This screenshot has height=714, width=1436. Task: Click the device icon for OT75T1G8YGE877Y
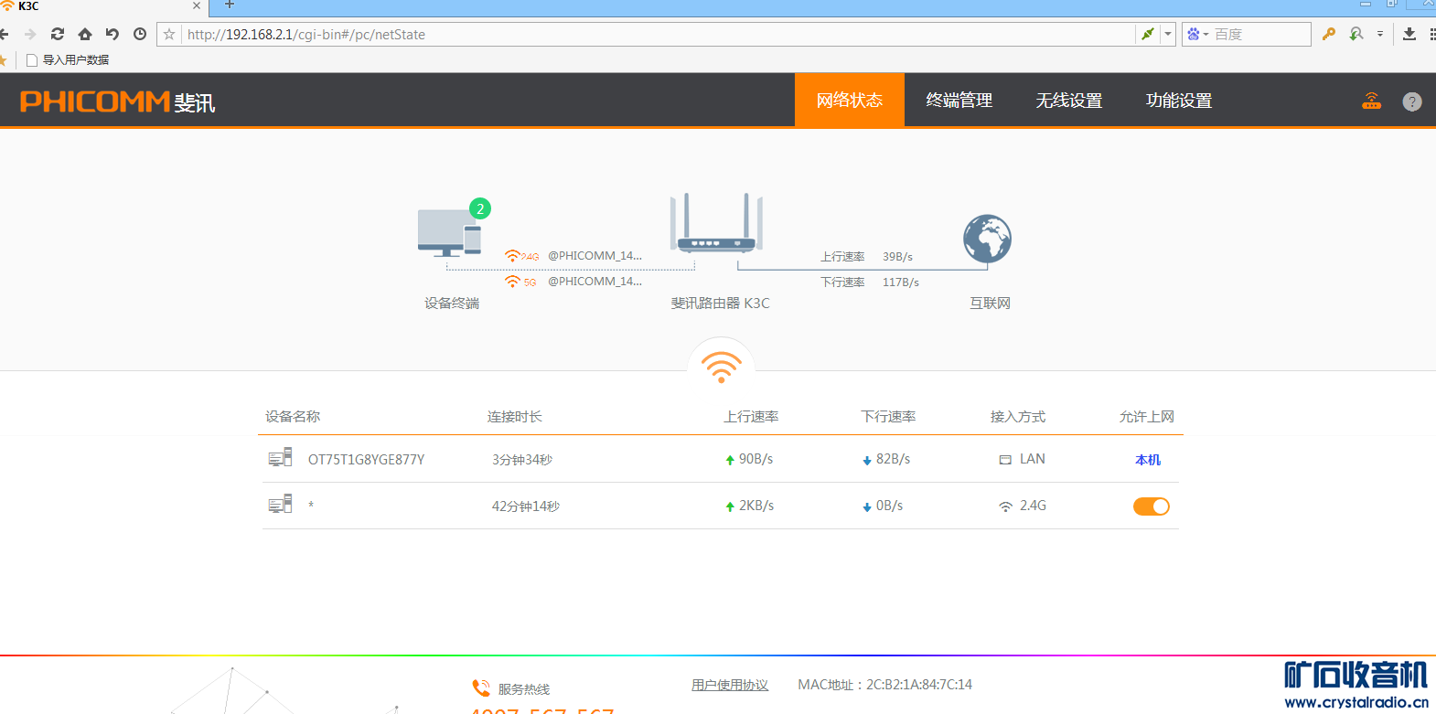[280, 458]
